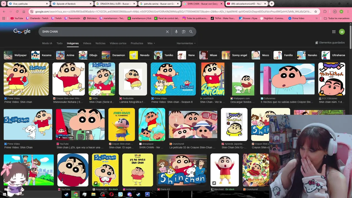Image resolution: width=352 pixels, height=198 pixels.
Task: Open the ya no emite Shin Chan image
Action: pos(137,170)
